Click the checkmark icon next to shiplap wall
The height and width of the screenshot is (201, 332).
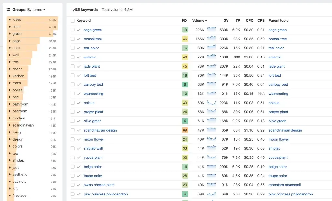point(79,148)
